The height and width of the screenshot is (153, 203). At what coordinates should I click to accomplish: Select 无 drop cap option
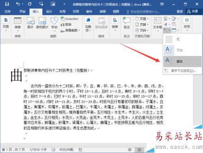click(x=183, y=39)
